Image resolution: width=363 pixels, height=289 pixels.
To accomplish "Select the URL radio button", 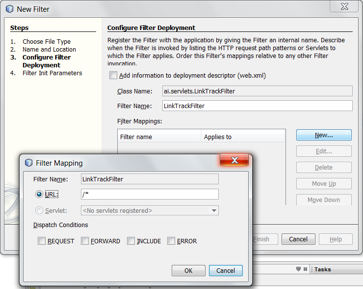I will click(x=39, y=194).
